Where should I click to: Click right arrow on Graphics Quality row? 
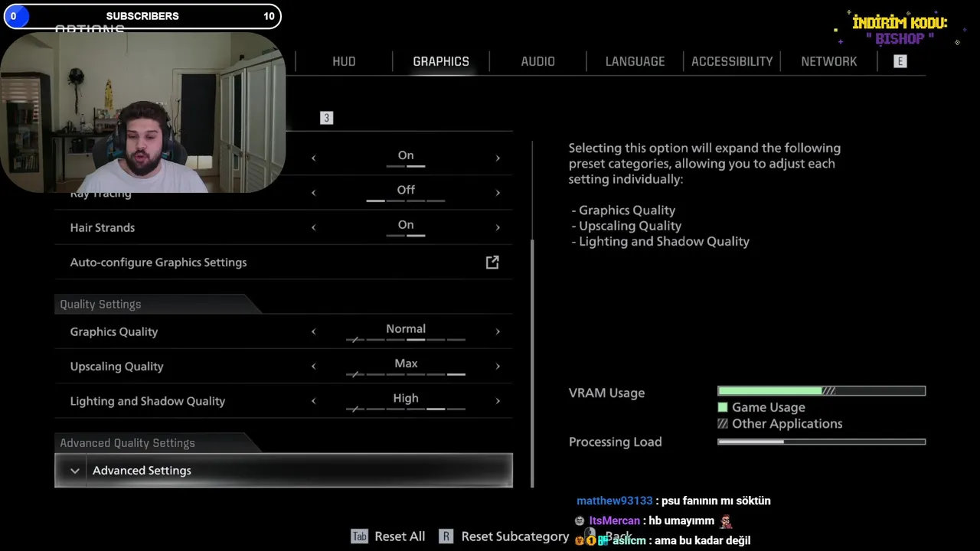point(498,331)
